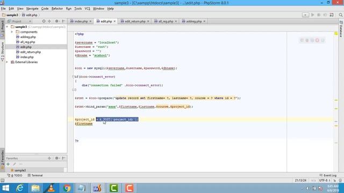Switch to edit_return.php editor tab
The image size is (344, 193).
click(x=135, y=21)
